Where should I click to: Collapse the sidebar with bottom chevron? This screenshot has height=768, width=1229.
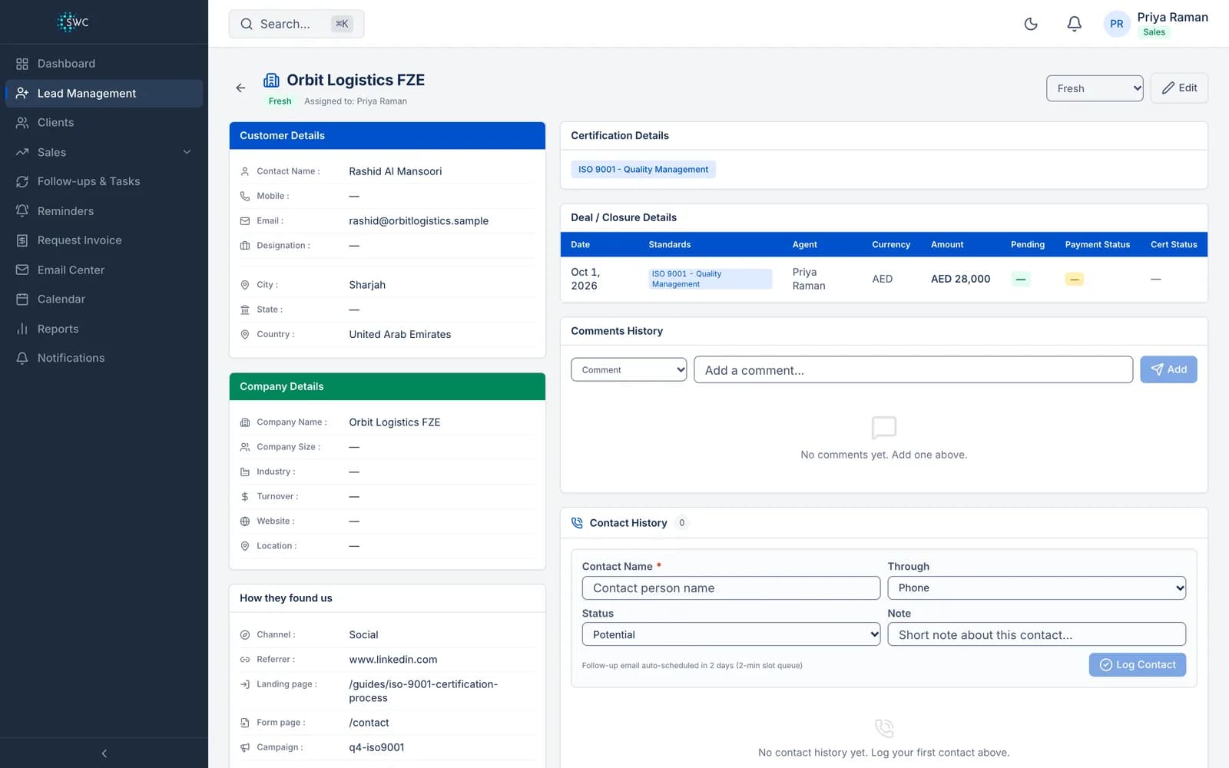click(104, 753)
